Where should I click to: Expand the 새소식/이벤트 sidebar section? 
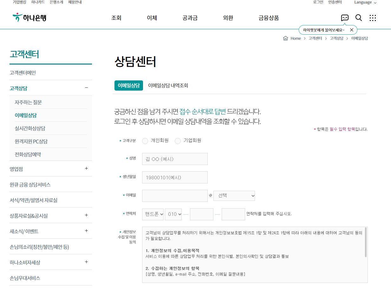tap(86, 231)
